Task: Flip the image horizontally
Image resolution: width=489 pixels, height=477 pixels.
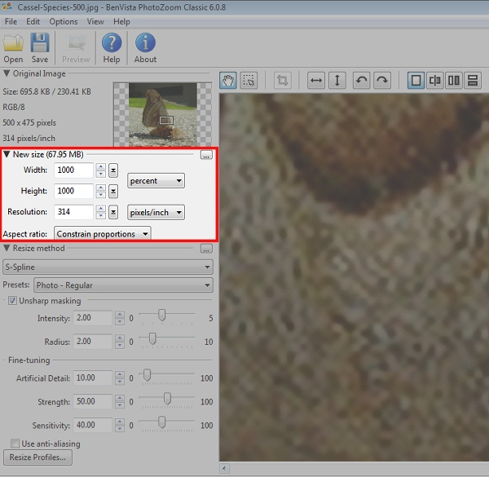Action: tap(316, 81)
